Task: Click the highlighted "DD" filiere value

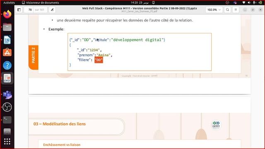Action: (99, 60)
